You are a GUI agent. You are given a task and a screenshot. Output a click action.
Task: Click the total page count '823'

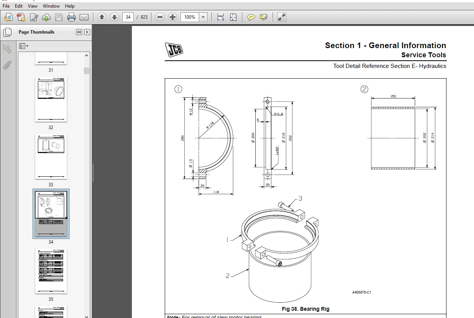144,17
